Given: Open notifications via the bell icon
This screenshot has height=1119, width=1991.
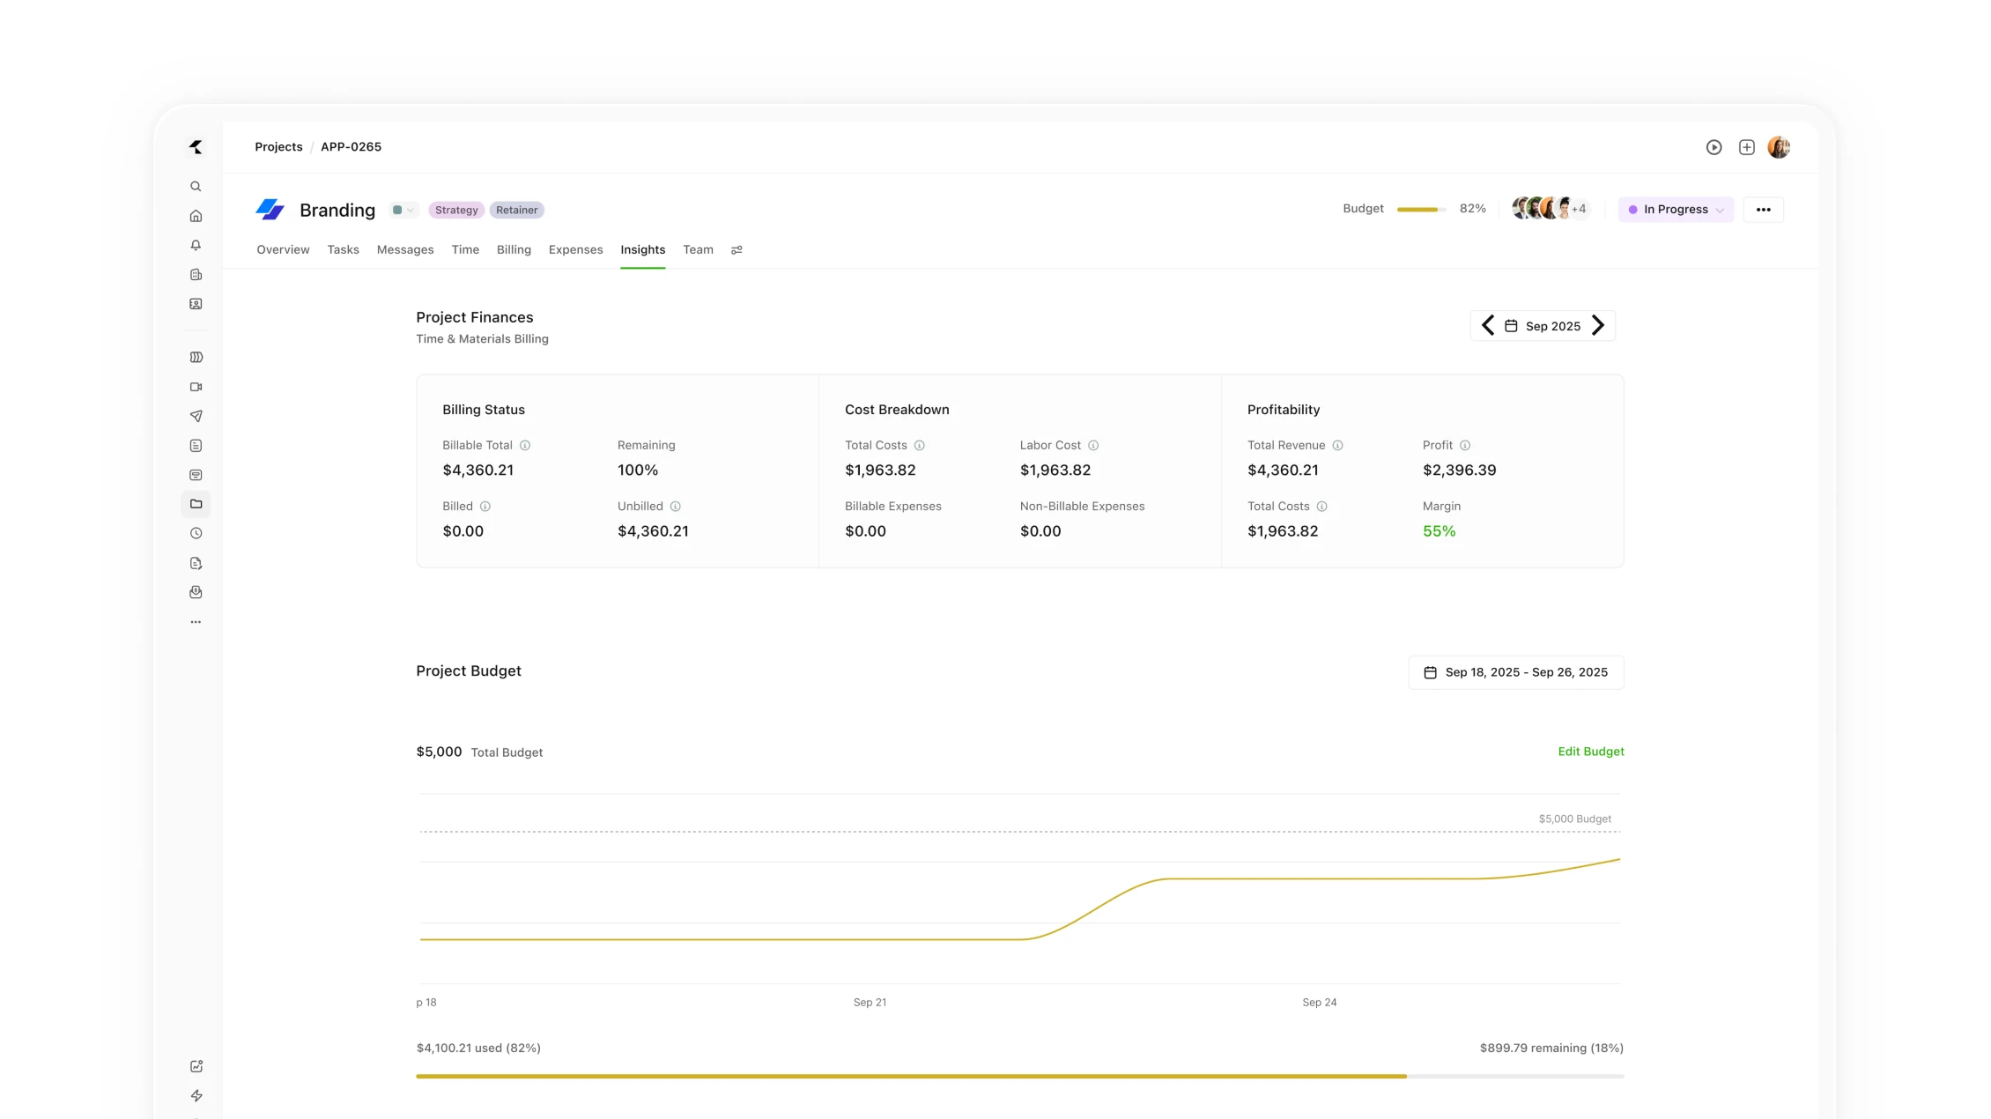Looking at the screenshot, I should pos(196,245).
